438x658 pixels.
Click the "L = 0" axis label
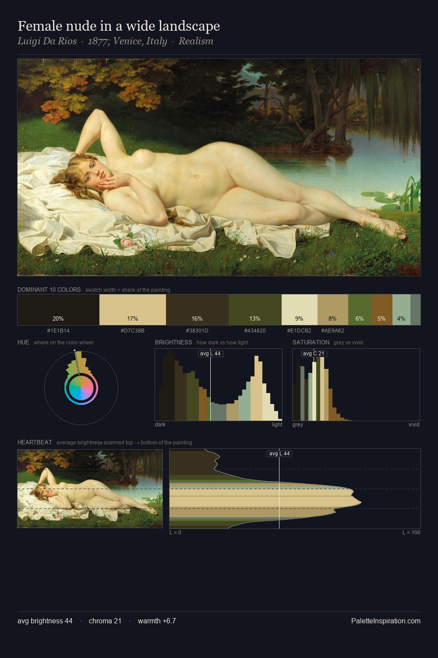[x=175, y=533]
